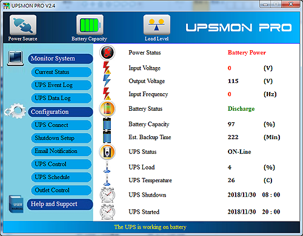The image size is (303, 236).
Task: Click the UPS Shutdown time 08 : 00
Action: 271,195
